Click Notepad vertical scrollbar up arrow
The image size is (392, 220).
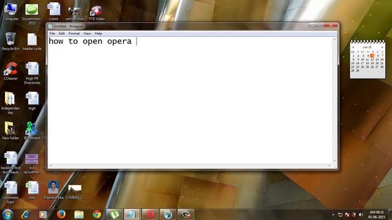point(334,39)
